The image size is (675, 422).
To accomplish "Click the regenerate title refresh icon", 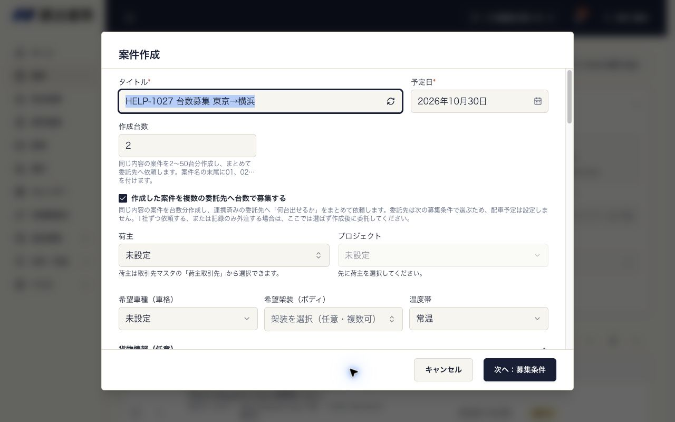I will point(391,101).
